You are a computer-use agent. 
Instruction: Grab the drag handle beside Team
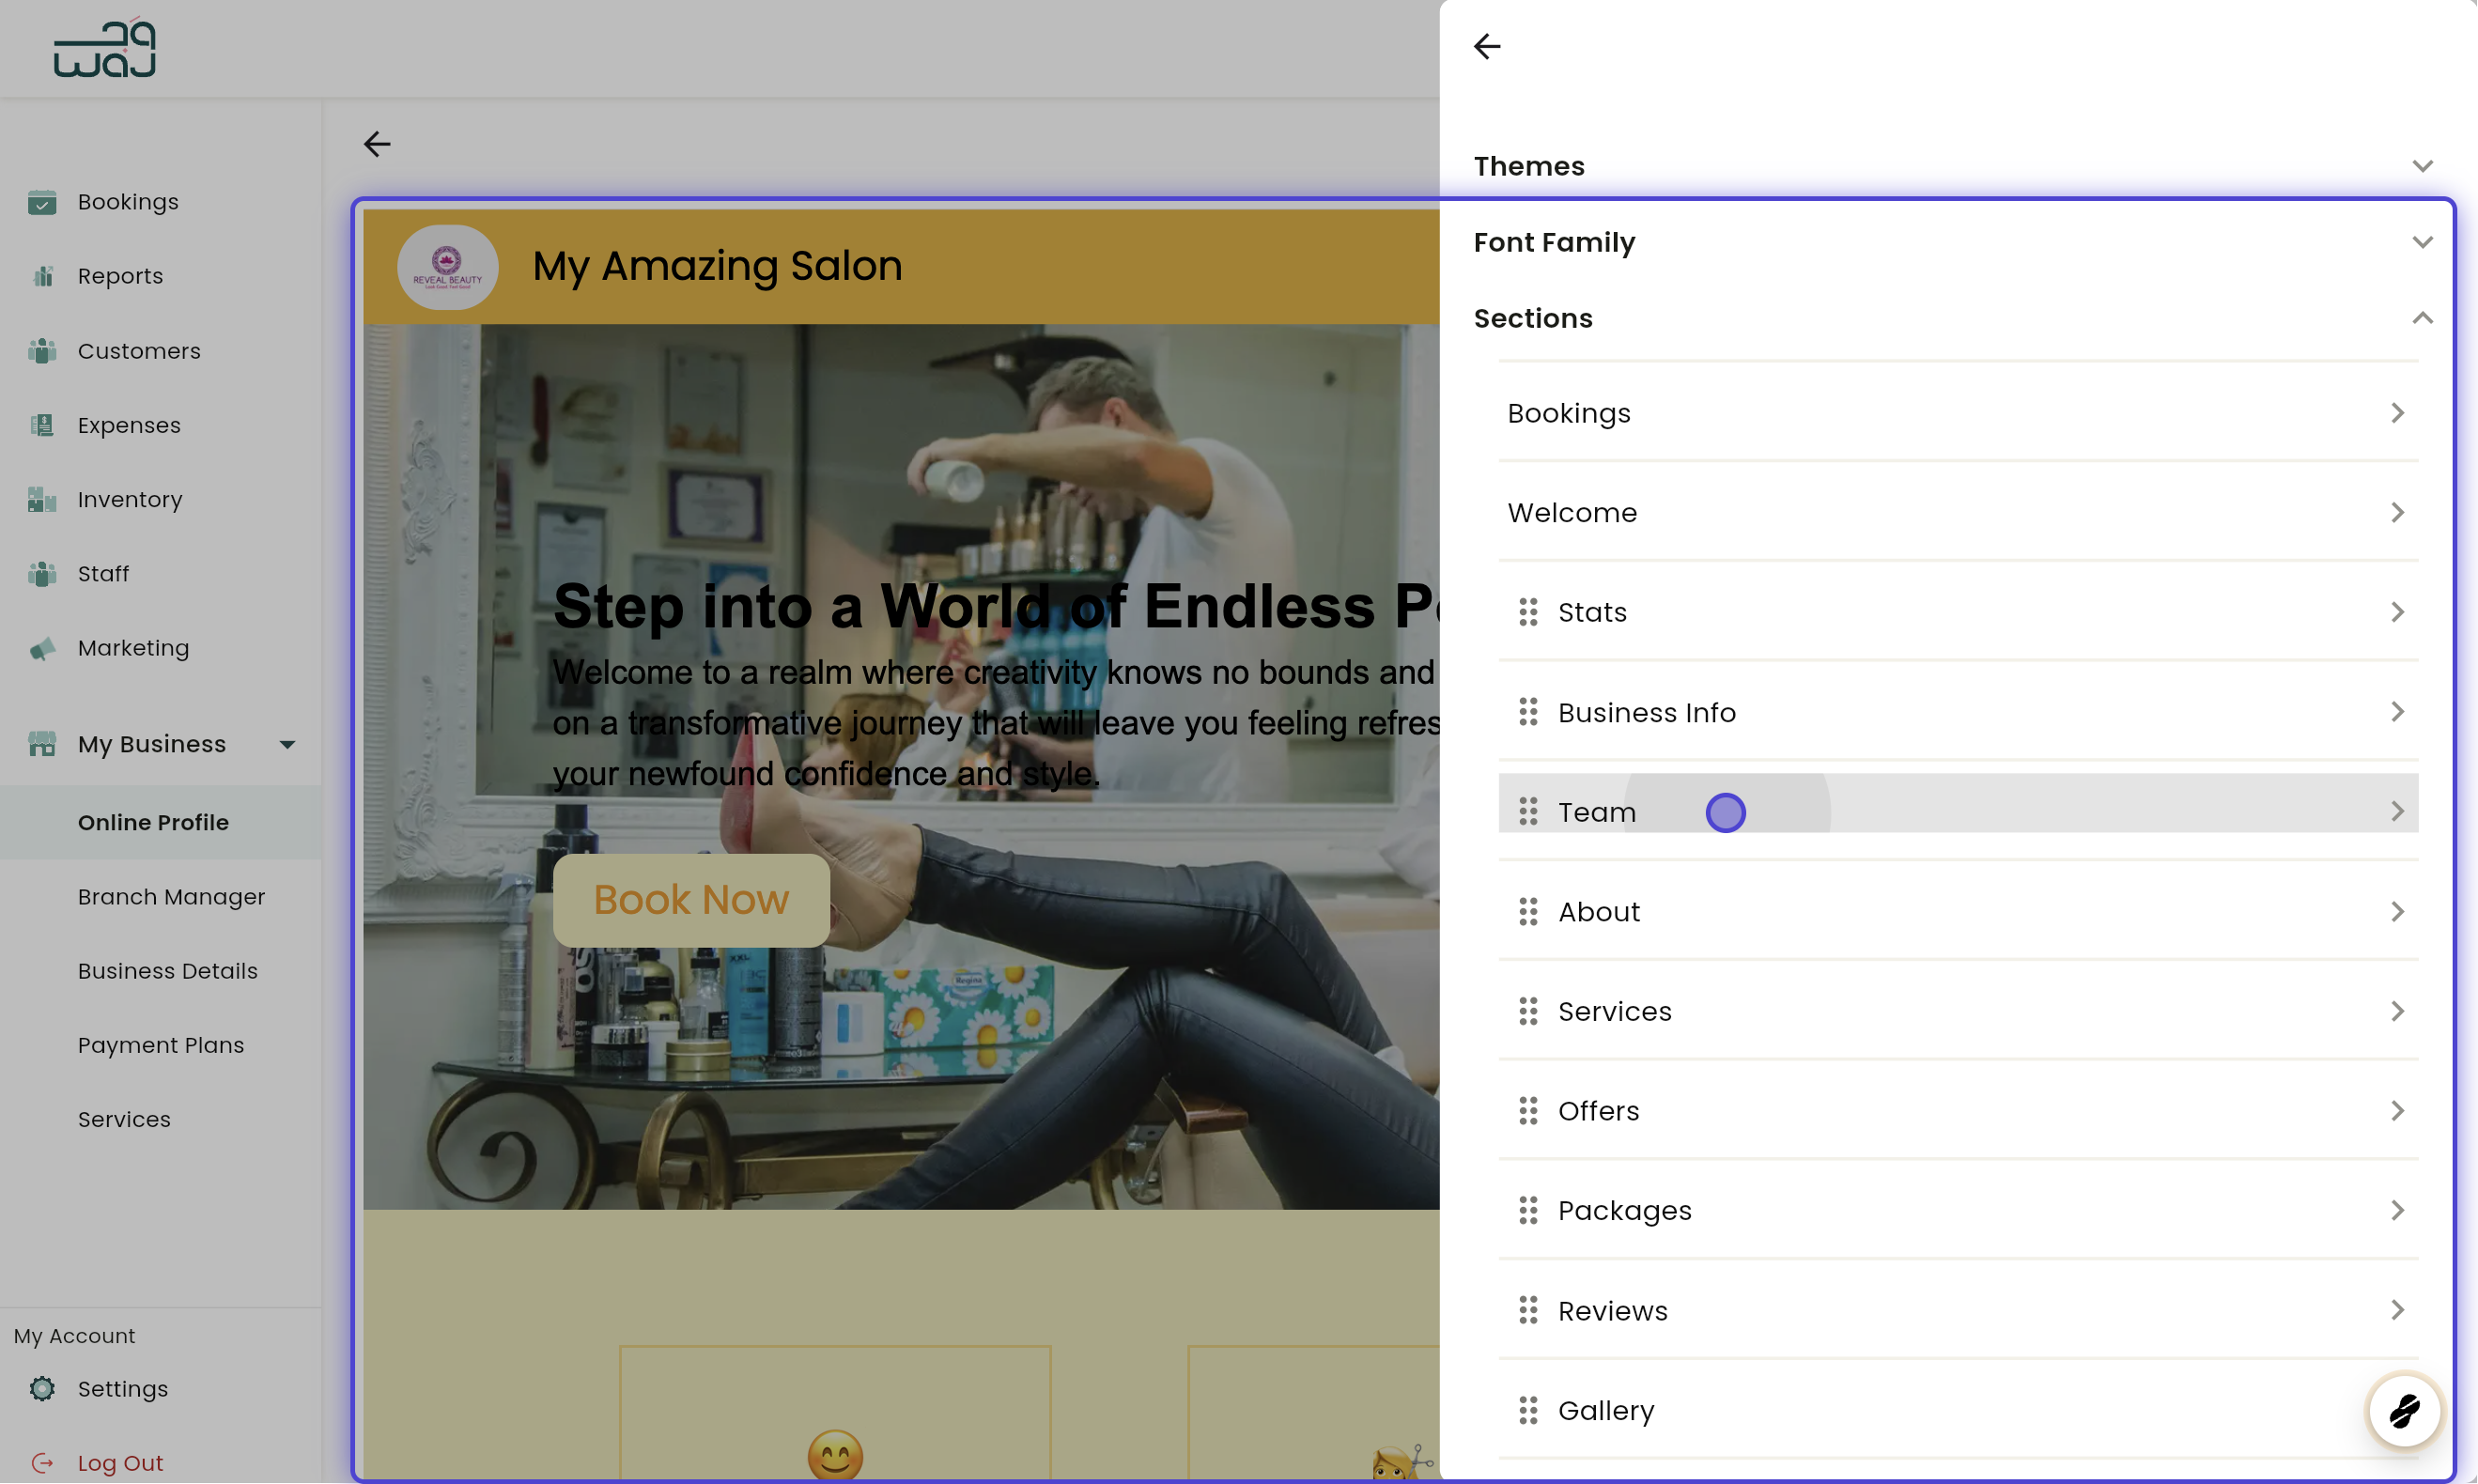click(1527, 812)
